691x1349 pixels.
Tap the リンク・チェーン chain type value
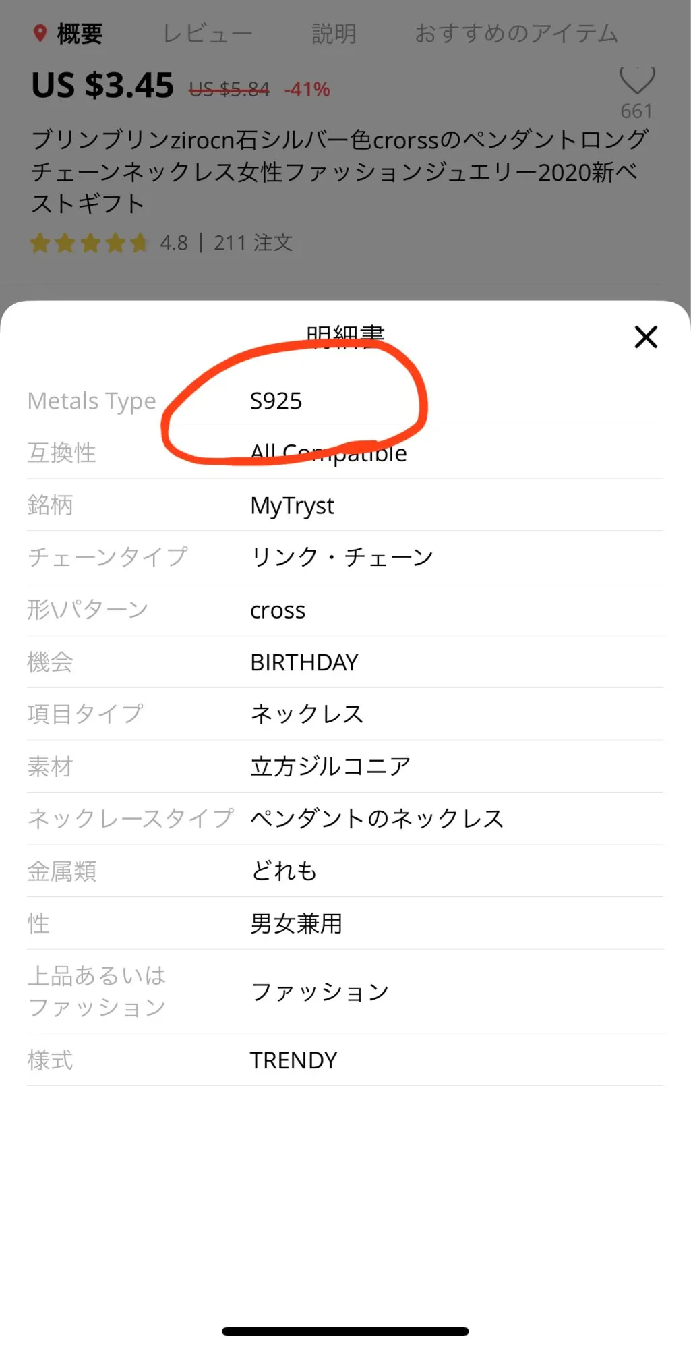[x=342, y=557]
